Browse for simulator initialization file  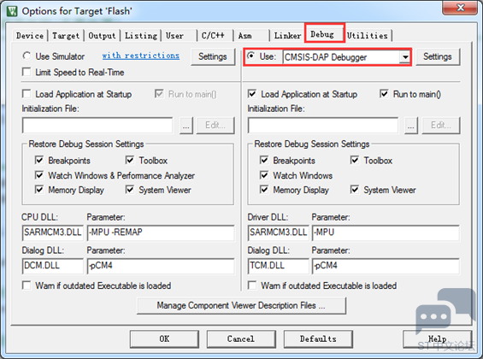pyautogui.click(x=186, y=126)
